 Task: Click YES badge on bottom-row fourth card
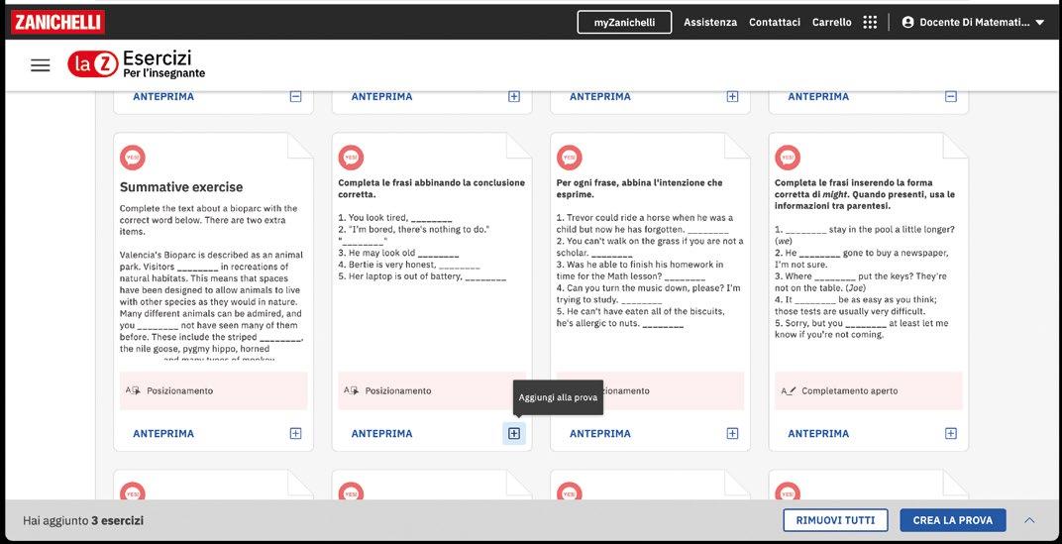pos(788,491)
